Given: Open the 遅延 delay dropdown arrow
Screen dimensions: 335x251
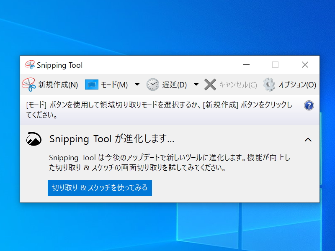Looking at the screenshot, I should [x=196, y=84].
